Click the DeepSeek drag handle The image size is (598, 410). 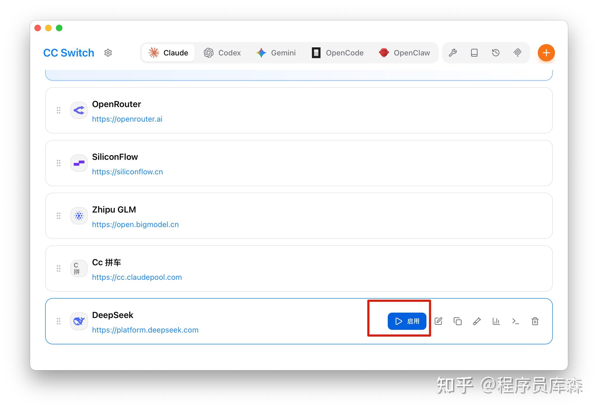[59, 321]
